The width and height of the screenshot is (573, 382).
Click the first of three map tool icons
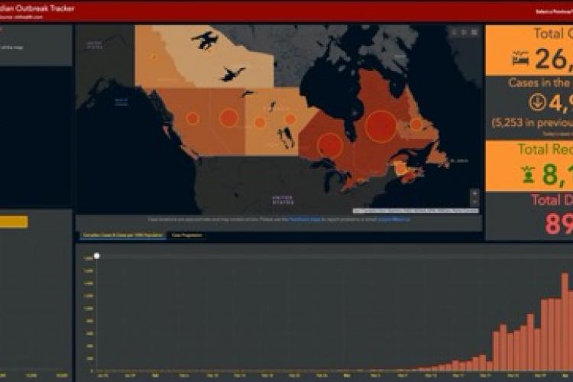[x=455, y=33]
